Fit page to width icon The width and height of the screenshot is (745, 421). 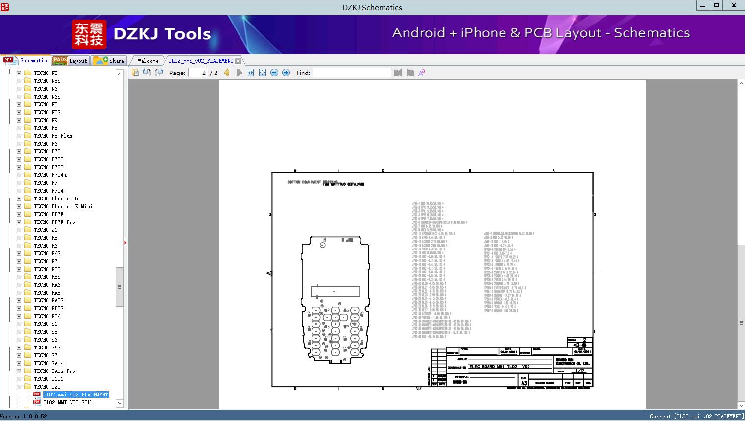(251, 73)
